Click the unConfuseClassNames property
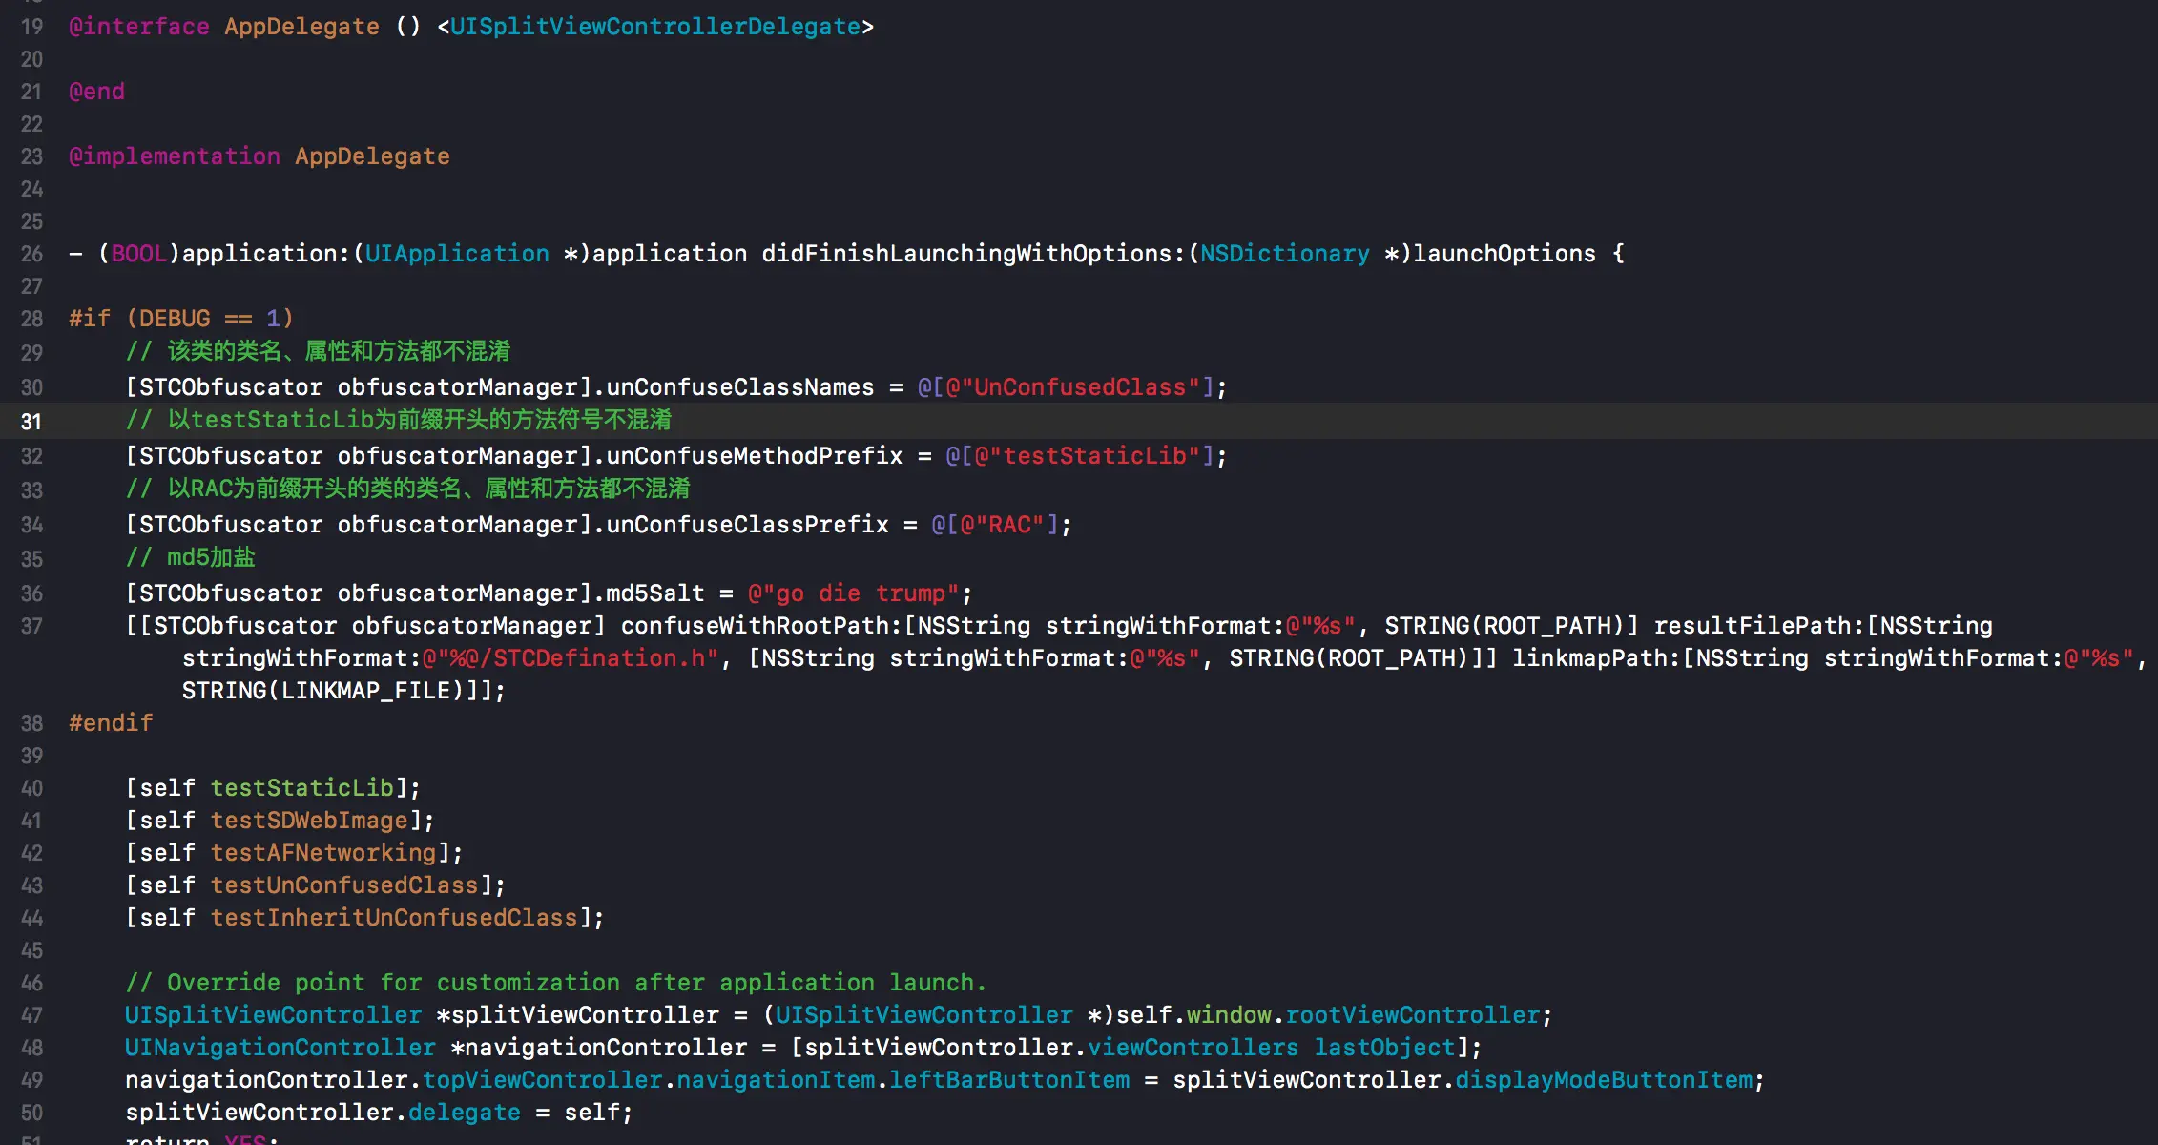Image resolution: width=2158 pixels, height=1145 pixels. [740, 387]
